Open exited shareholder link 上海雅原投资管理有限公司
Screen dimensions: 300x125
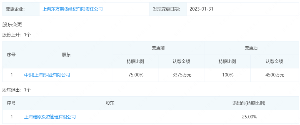(x=50, y=117)
